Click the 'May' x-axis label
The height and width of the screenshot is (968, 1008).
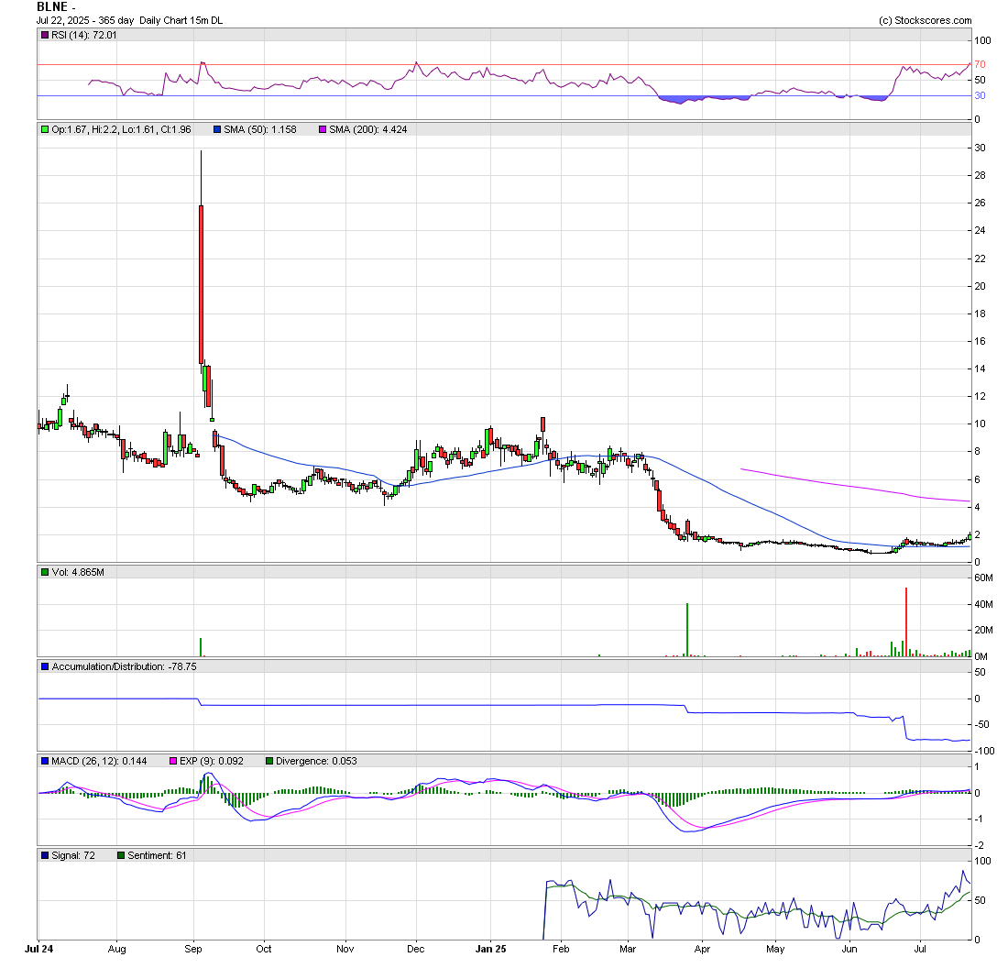(x=776, y=950)
